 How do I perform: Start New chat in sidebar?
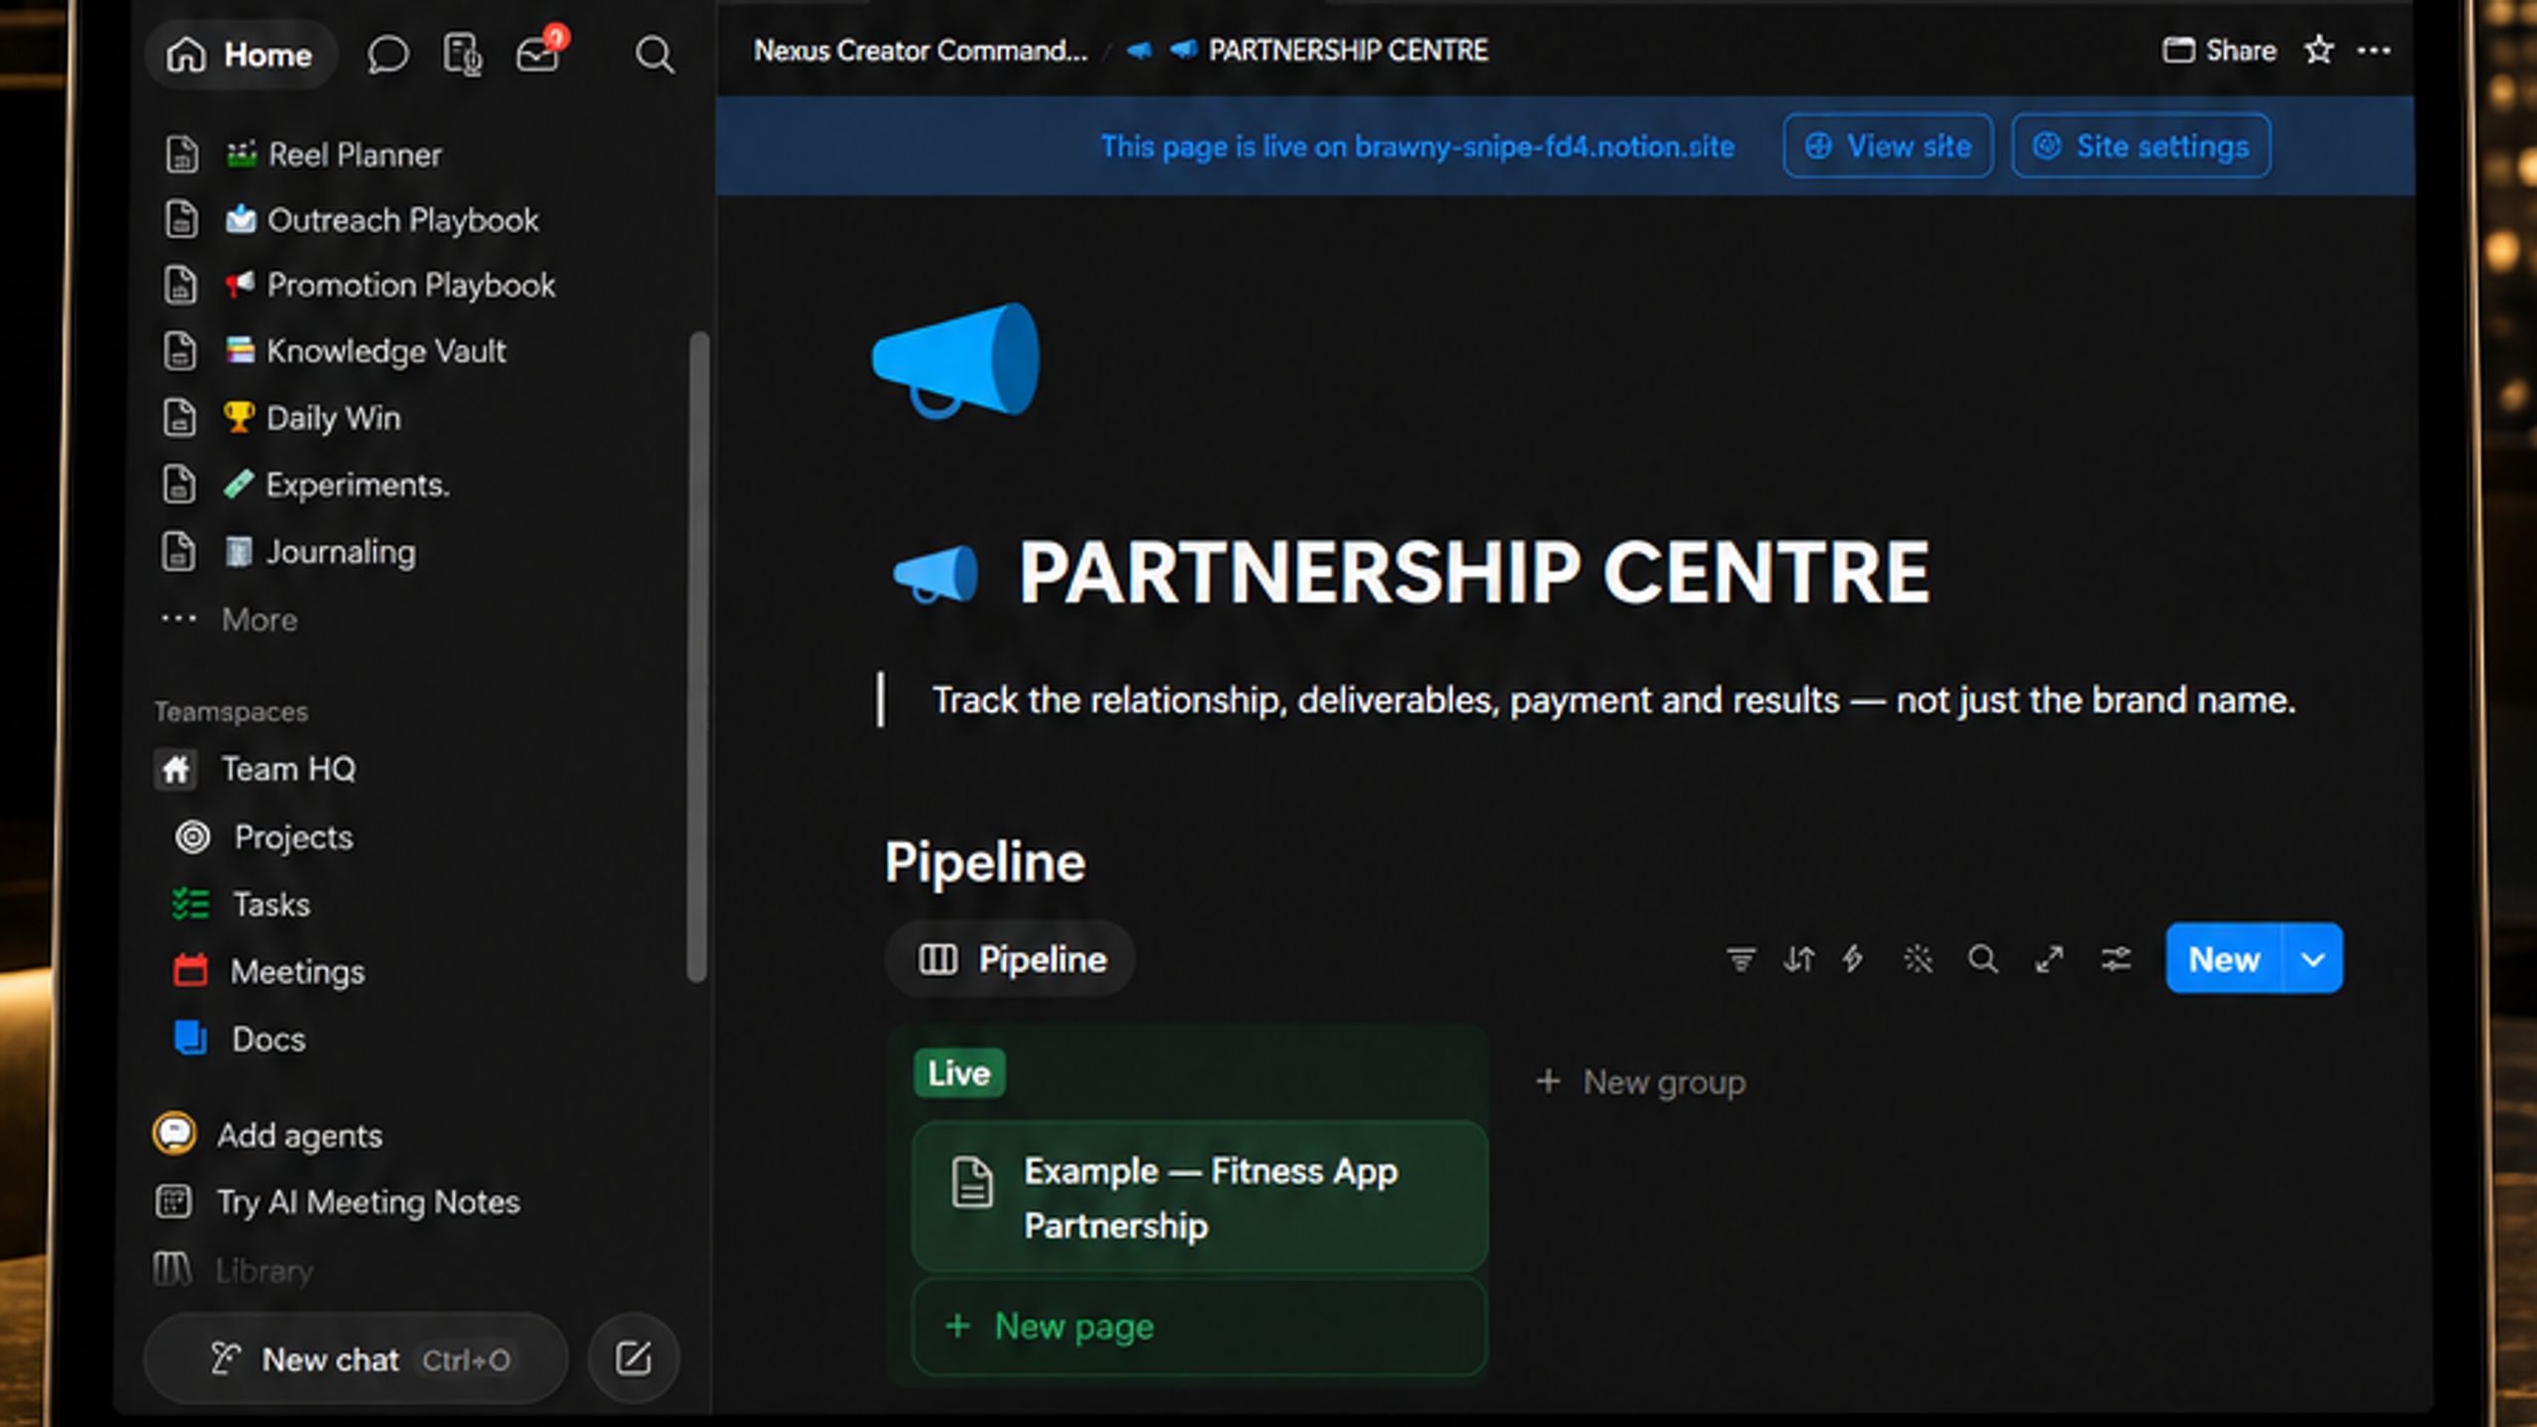point(357,1359)
